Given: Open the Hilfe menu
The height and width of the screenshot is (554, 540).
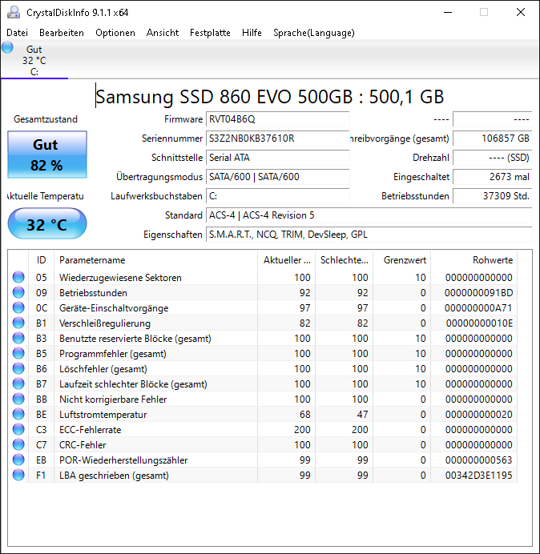Looking at the screenshot, I should pyautogui.click(x=252, y=33).
